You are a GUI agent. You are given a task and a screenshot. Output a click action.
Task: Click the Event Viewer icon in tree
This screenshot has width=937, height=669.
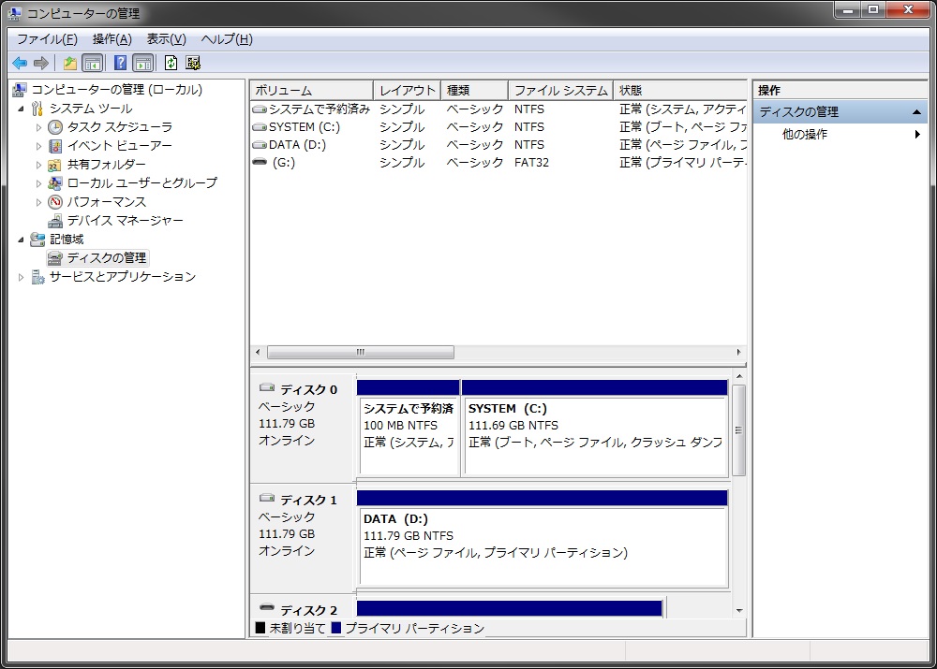coord(55,146)
